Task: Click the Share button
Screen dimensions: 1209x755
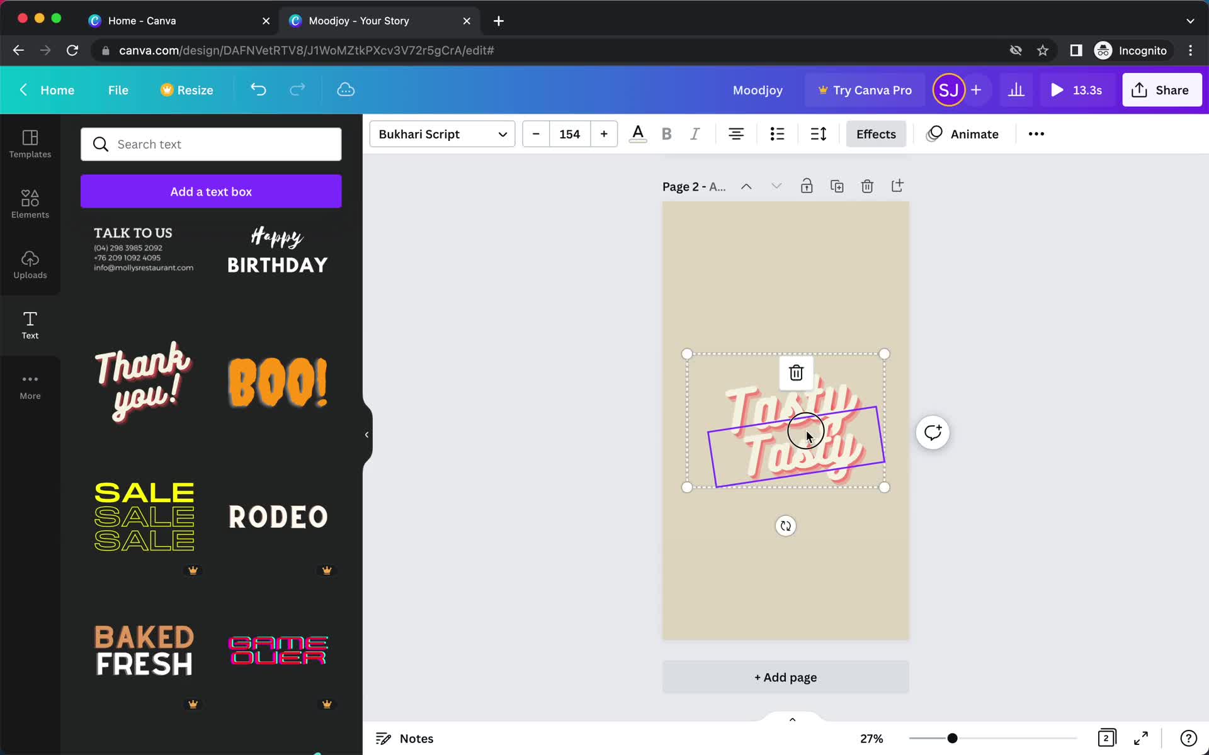Action: [1162, 90]
